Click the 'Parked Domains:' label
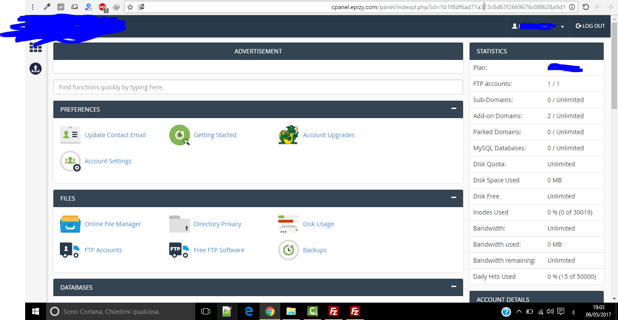This screenshot has height=320, width=618. click(497, 132)
